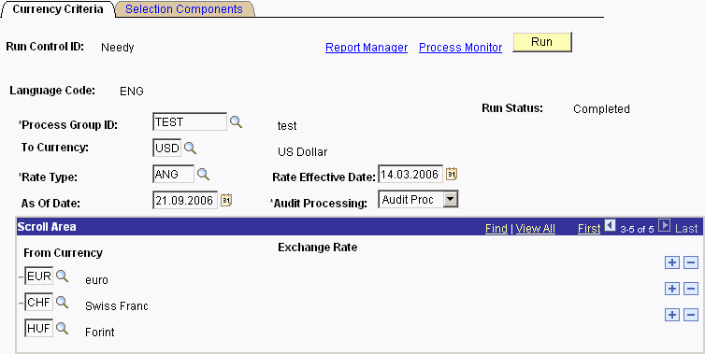Viewport: 705px width, 354px height.
Task: Show previous rows in Scroll Area
Action: (610, 225)
